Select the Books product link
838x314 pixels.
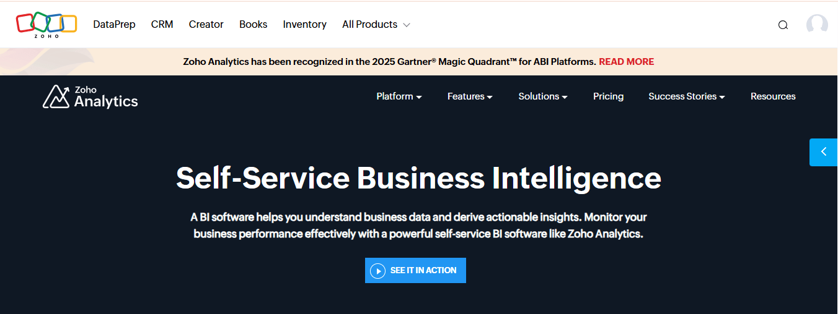click(x=253, y=25)
